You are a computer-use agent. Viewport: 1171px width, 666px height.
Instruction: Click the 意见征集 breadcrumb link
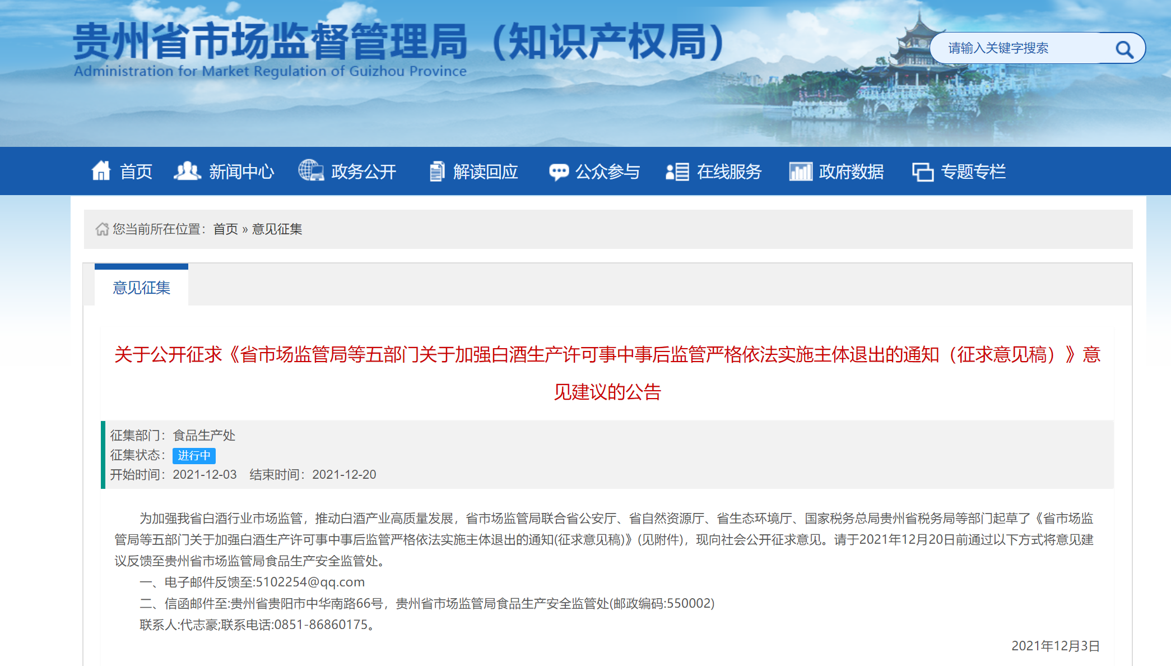click(x=277, y=229)
